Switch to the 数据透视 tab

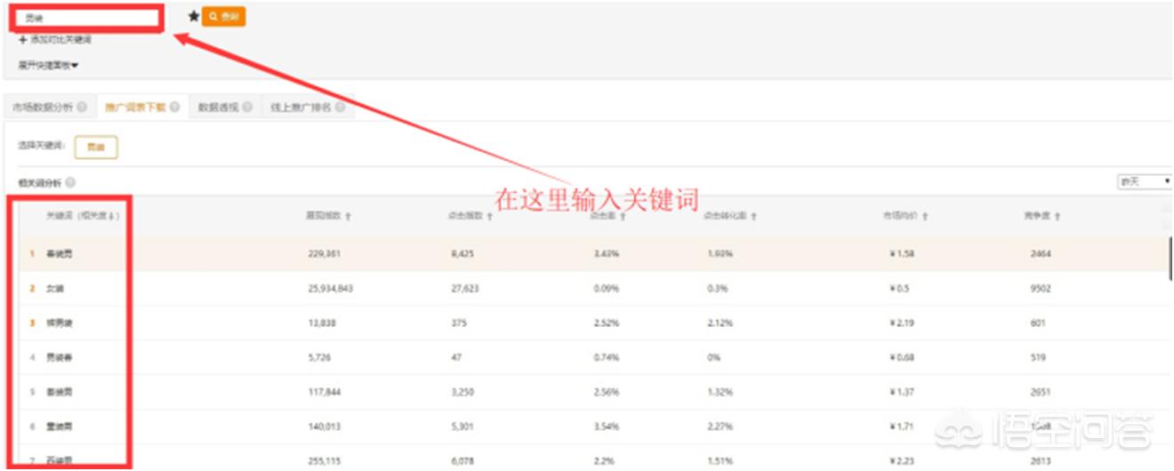(x=218, y=108)
